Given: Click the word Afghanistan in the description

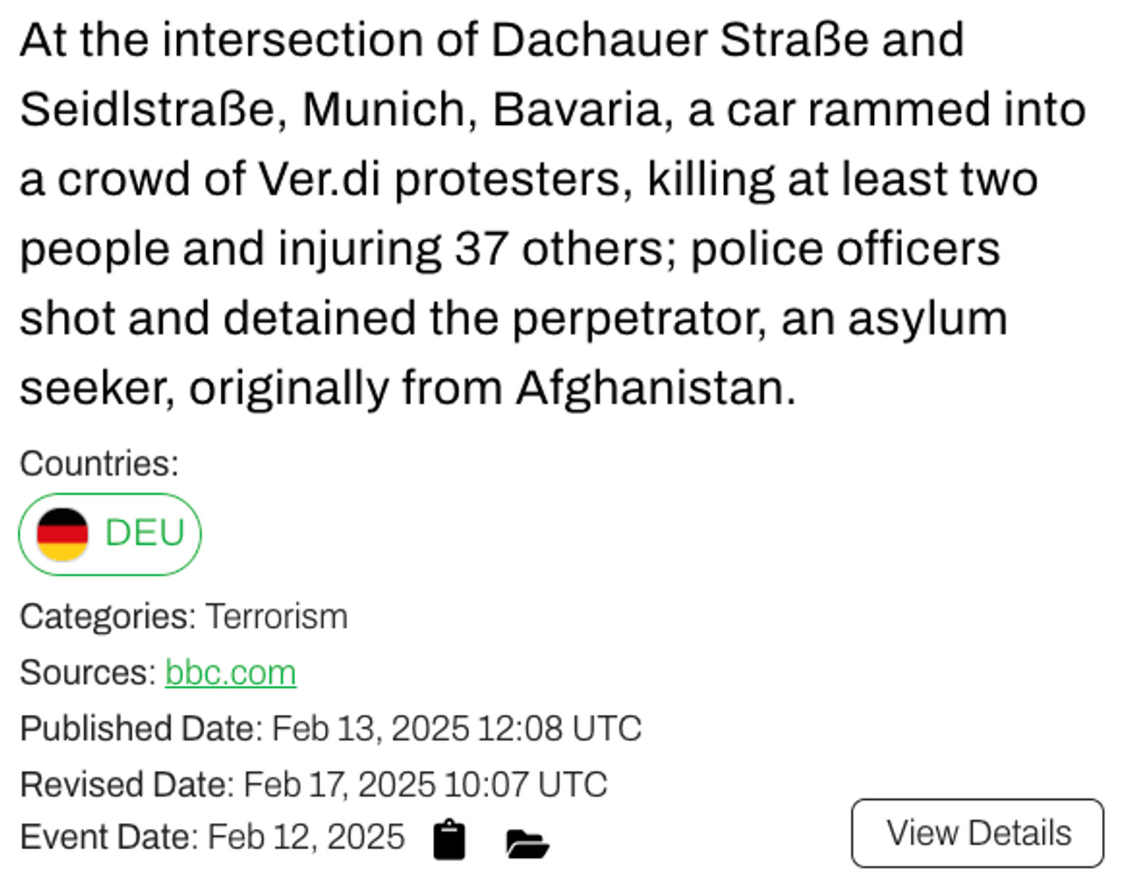Looking at the screenshot, I should point(655,388).
